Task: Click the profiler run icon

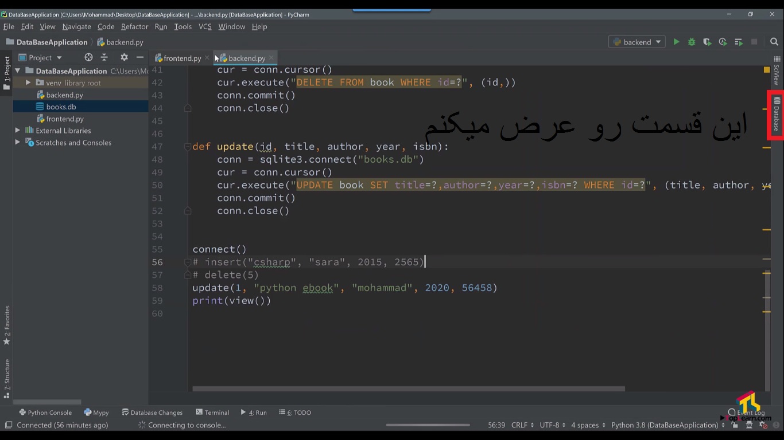Action: point(723,42)
